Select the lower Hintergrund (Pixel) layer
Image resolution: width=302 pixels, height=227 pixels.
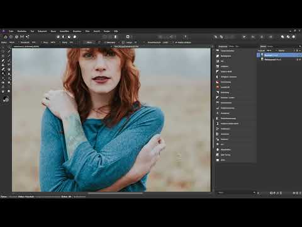[279, 60]
